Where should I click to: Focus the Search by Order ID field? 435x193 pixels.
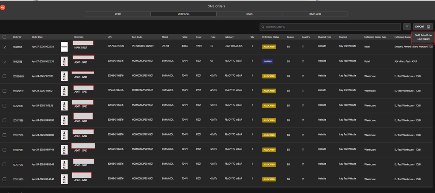click(330, 27)
